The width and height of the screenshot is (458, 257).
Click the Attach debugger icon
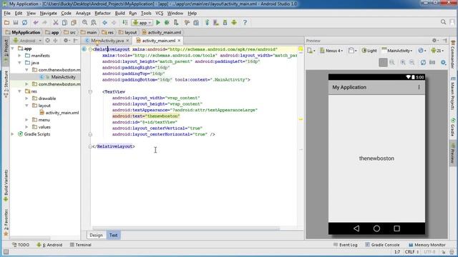[x=176, y=23]
